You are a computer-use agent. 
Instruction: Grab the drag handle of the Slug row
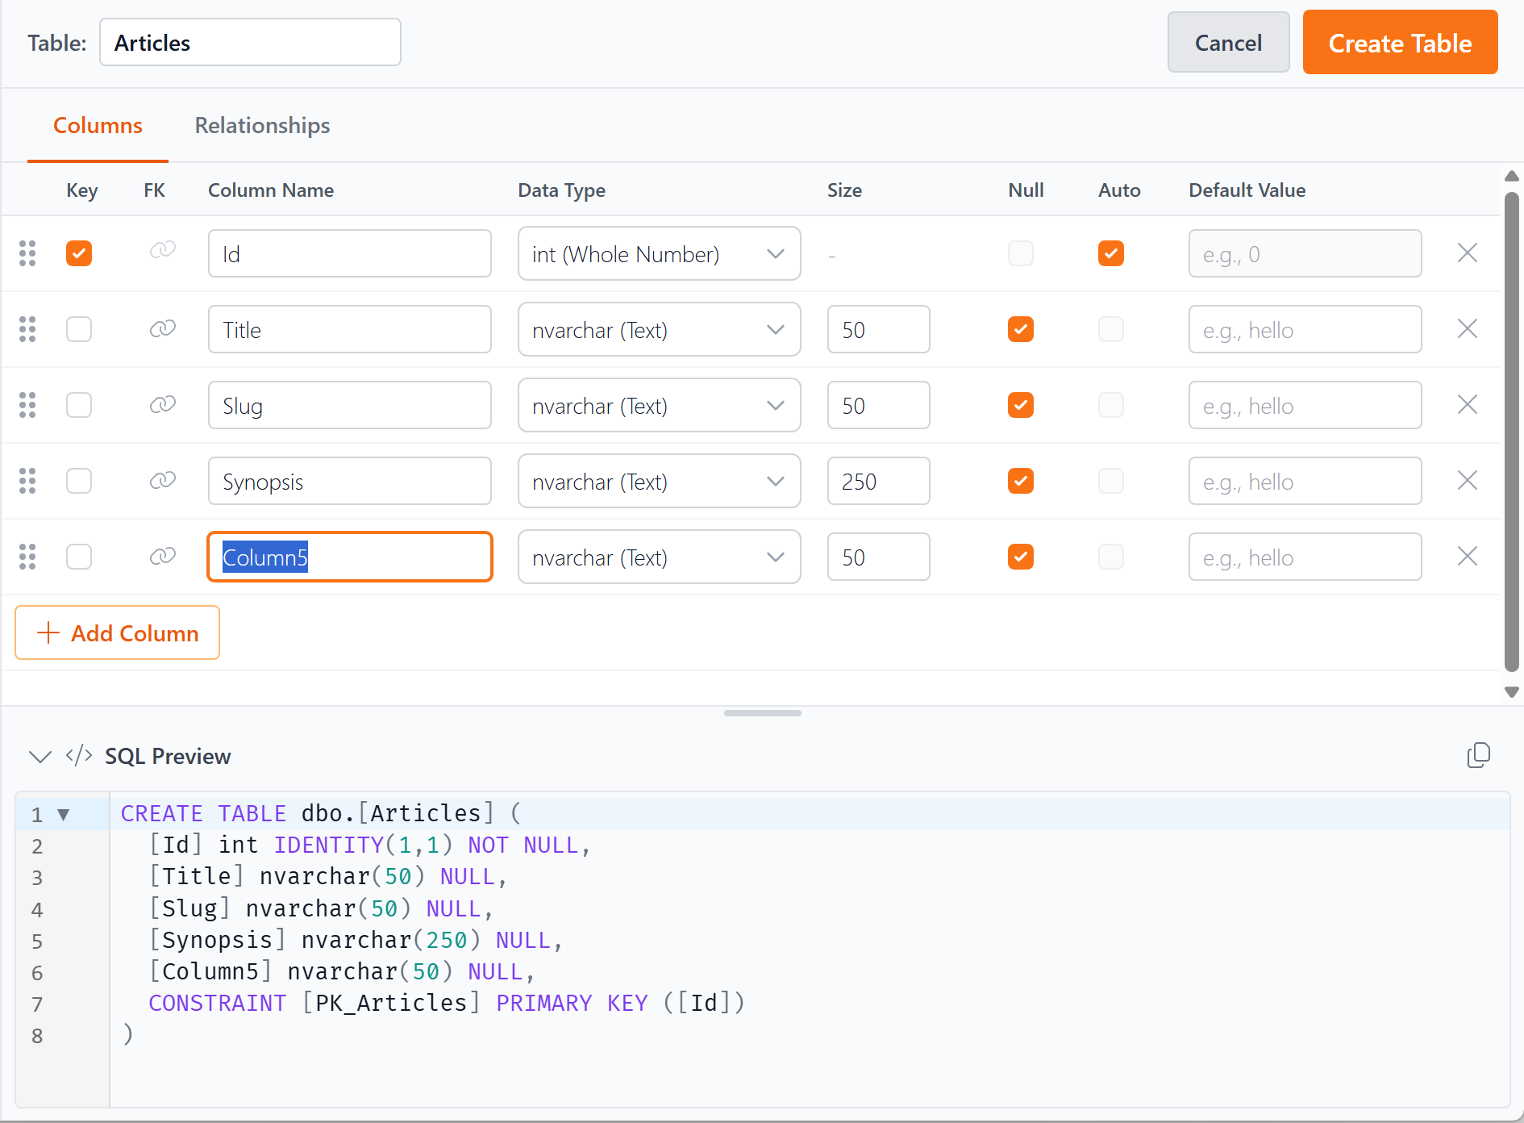pyautogui.click(x=27, y=405)
